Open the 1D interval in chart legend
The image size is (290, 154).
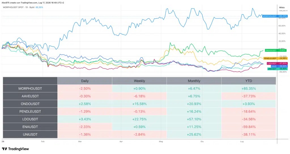pos(26,7)
